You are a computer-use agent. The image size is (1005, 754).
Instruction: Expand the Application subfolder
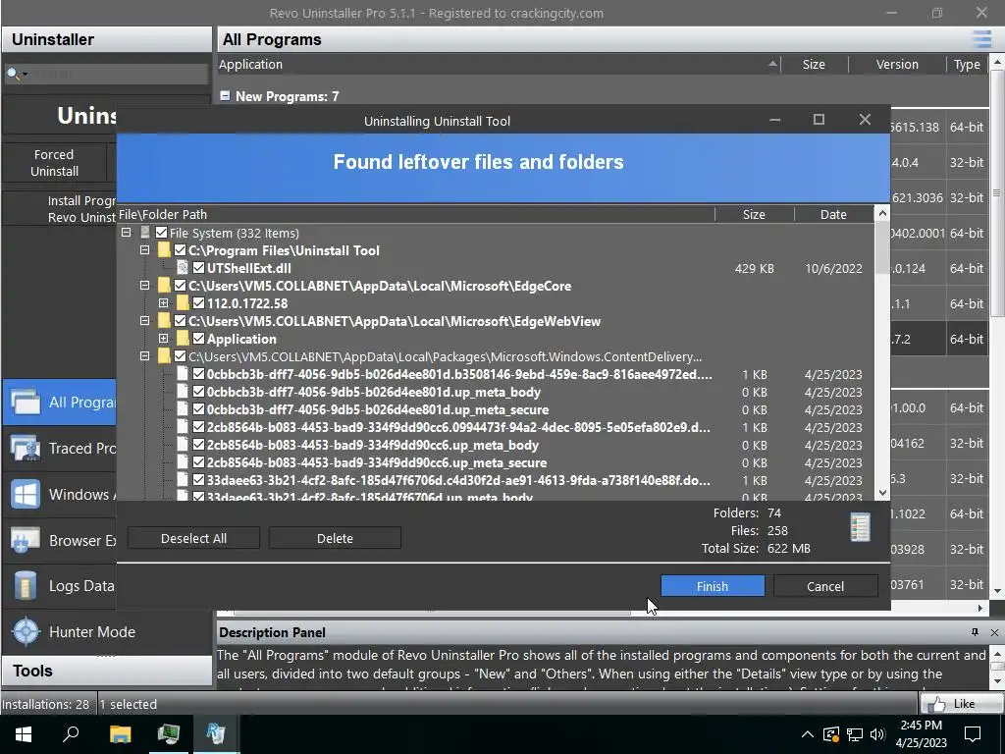tap(164, 339)
